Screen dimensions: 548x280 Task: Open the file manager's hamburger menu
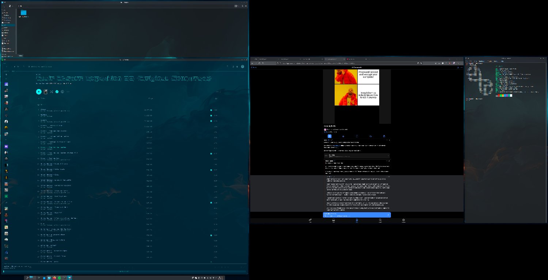245,6
